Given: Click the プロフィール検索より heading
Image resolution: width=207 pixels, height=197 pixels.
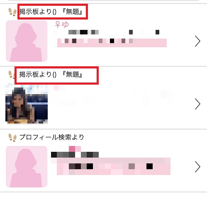Looking at the screenshot, I should 52,137.
